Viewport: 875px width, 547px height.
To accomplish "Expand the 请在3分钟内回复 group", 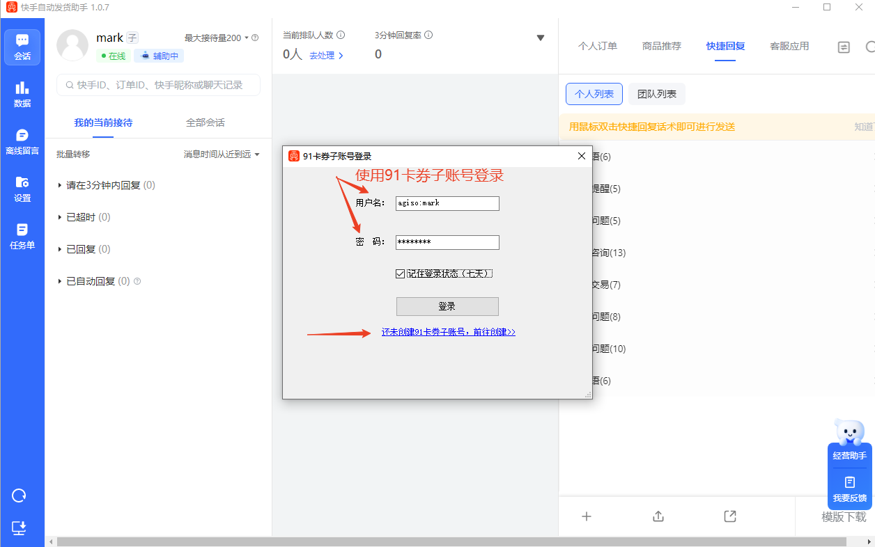I will (x=106, y=185).
